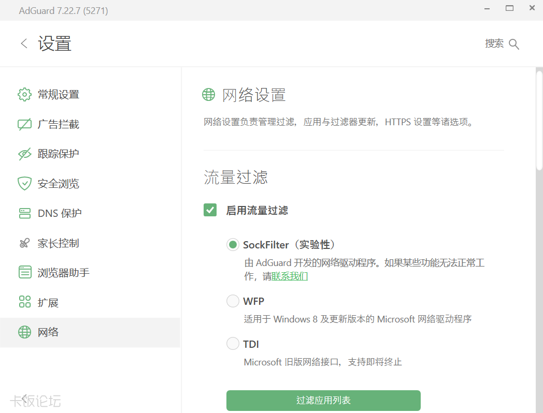Click the 家长控制 pacifier icon
The width and height of the screenshot is (543, 413).
24,243
